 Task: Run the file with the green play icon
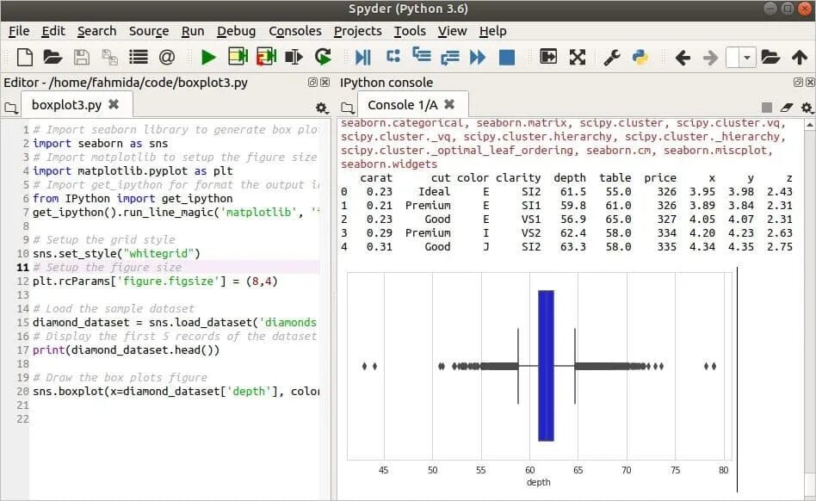pyautogui.click(x=208, y=57)
